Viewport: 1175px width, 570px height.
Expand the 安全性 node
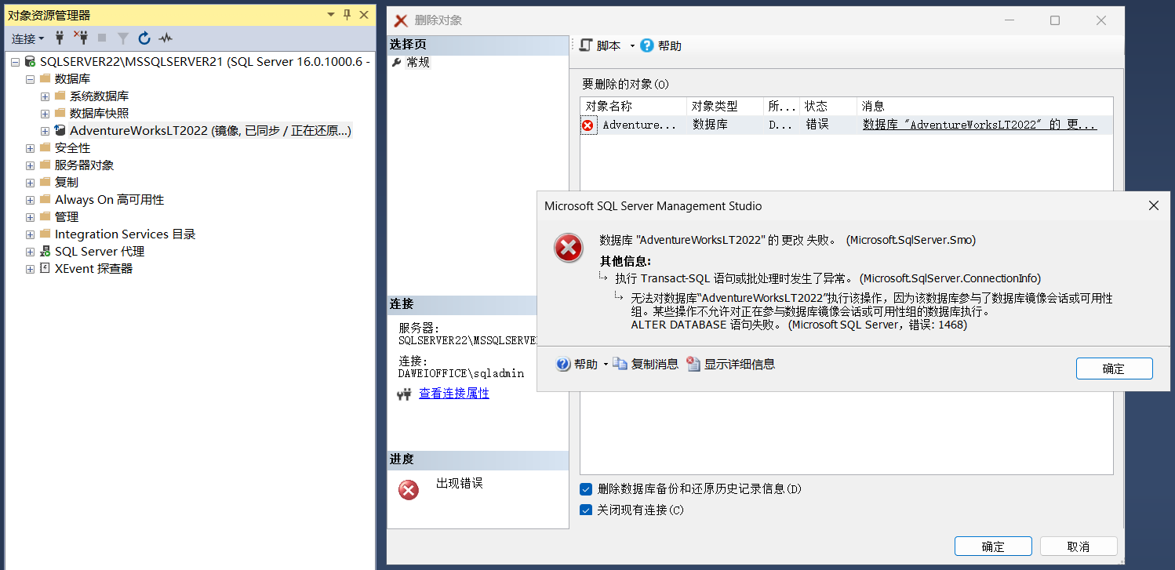[30, 148]
